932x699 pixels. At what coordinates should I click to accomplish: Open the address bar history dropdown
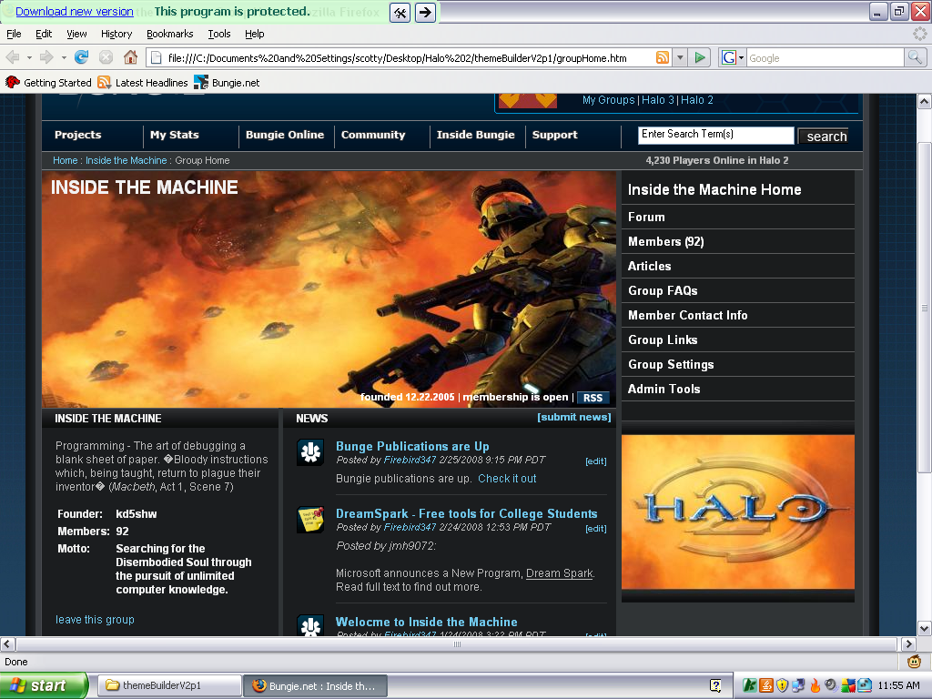[680, 57]
